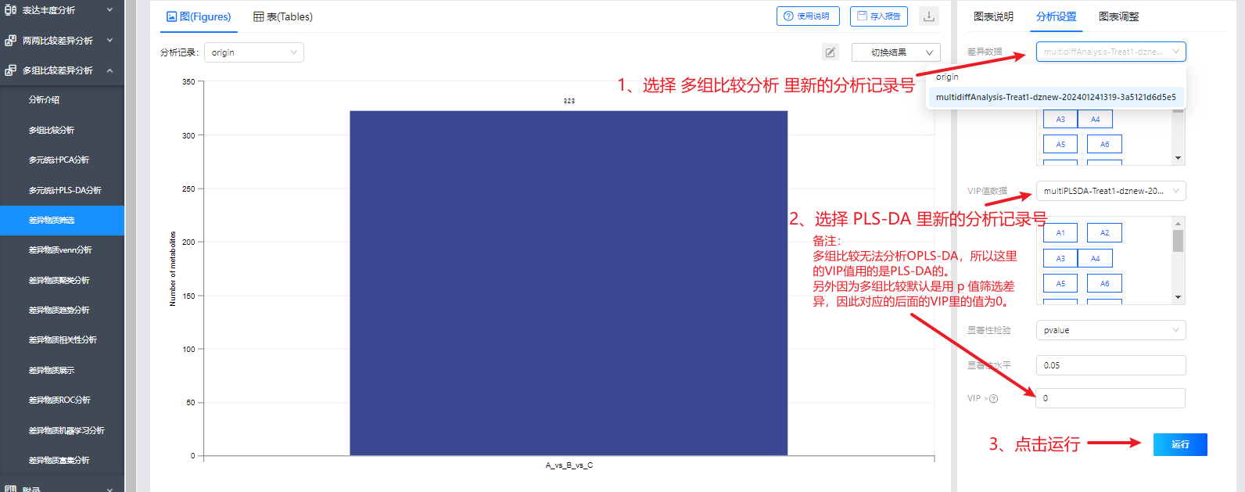This screenshot has width=1245, height=492.
Task: Click the 表达丰度分析 sidebar icon
Action: tap(10, 10)
